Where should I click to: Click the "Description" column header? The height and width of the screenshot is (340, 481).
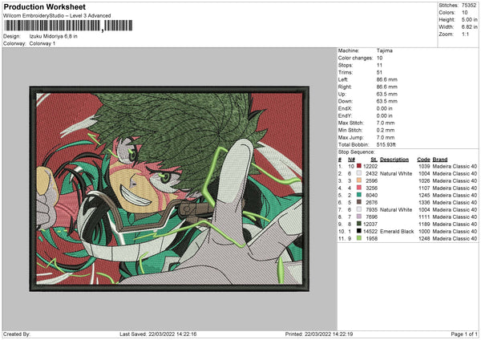tap(394, 160)
